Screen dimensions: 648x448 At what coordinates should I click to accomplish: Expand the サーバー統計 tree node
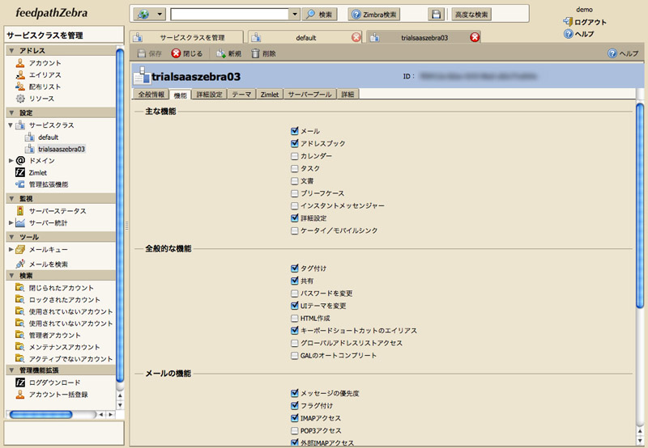(11, 222)
